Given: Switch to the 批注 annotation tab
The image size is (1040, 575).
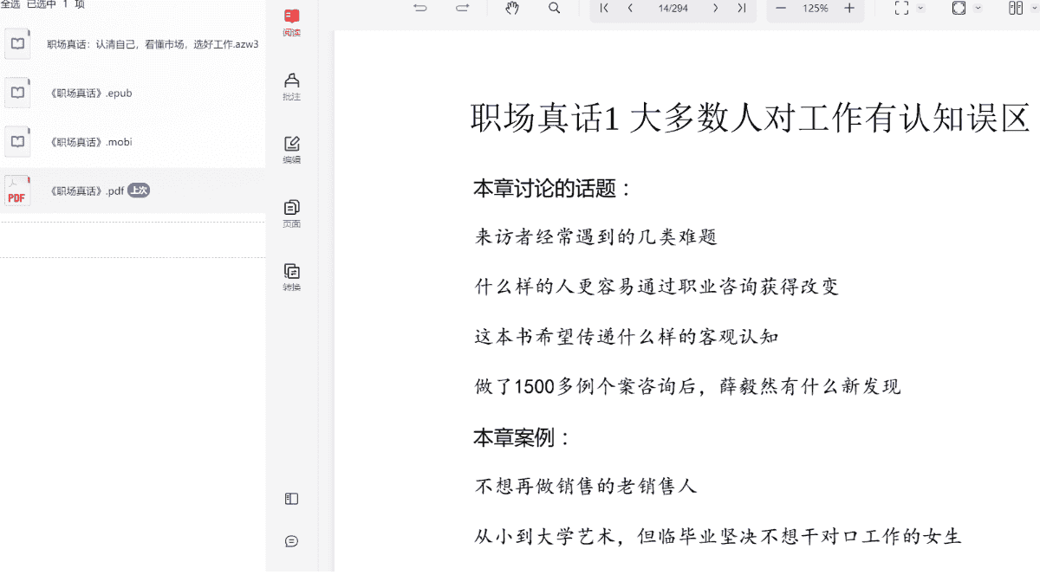Looking at the screenshot, I should [292, 86].
